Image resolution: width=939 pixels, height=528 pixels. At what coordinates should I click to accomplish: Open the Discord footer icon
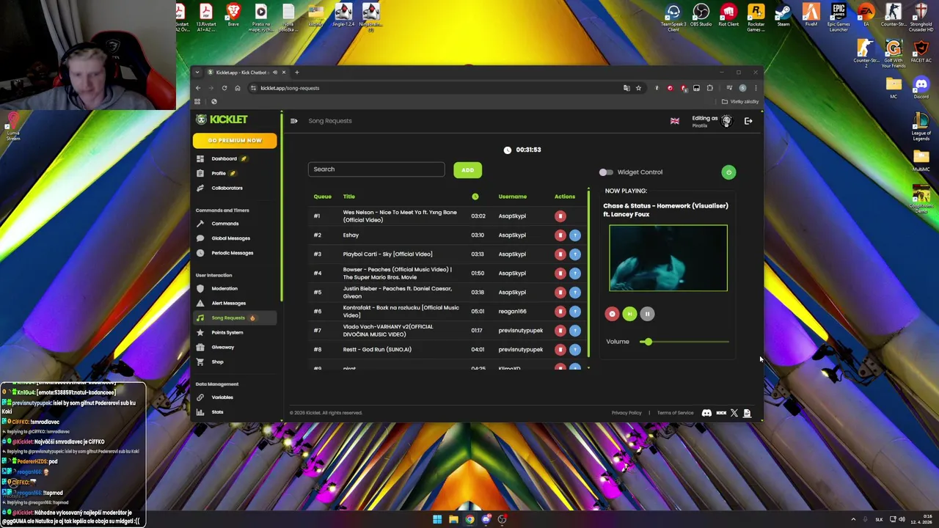click(706, 413)
